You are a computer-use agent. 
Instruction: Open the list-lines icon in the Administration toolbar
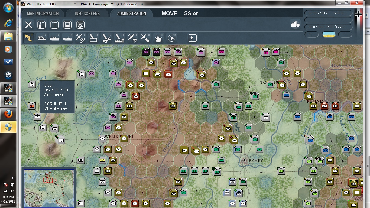click(x=54, y=25)
